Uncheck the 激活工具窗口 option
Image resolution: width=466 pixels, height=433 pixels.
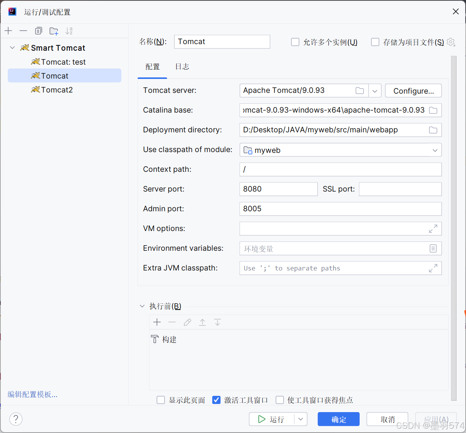[216, 400]
